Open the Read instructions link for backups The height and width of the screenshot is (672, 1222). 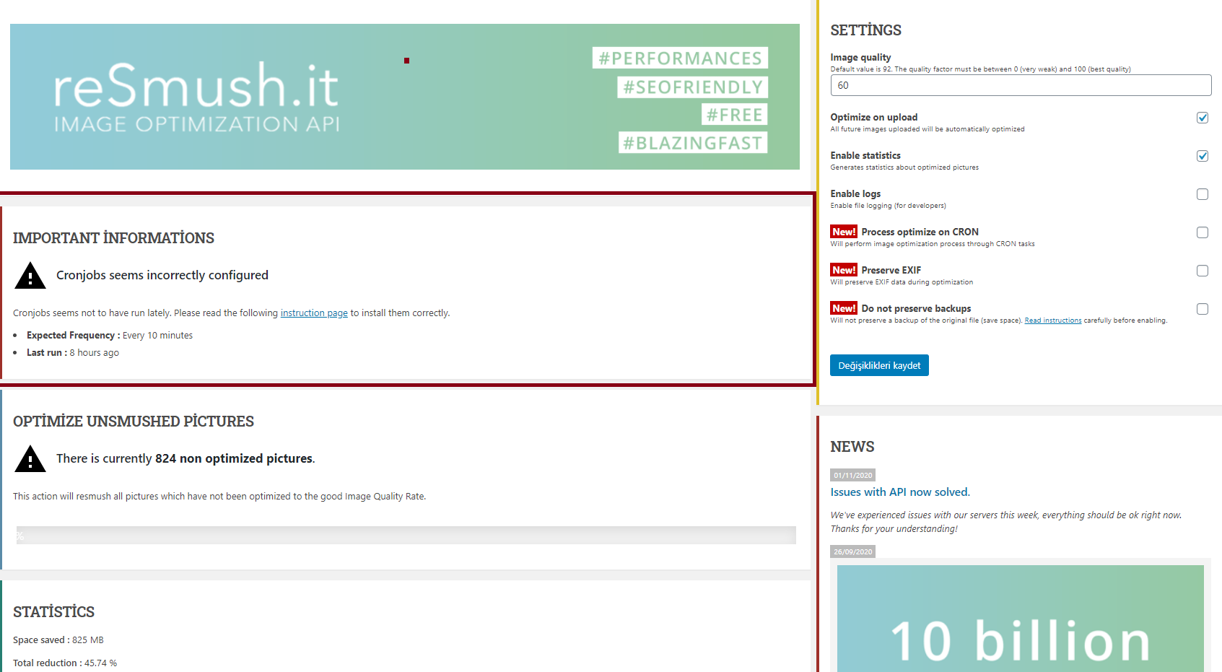(x=1053, y=320)
